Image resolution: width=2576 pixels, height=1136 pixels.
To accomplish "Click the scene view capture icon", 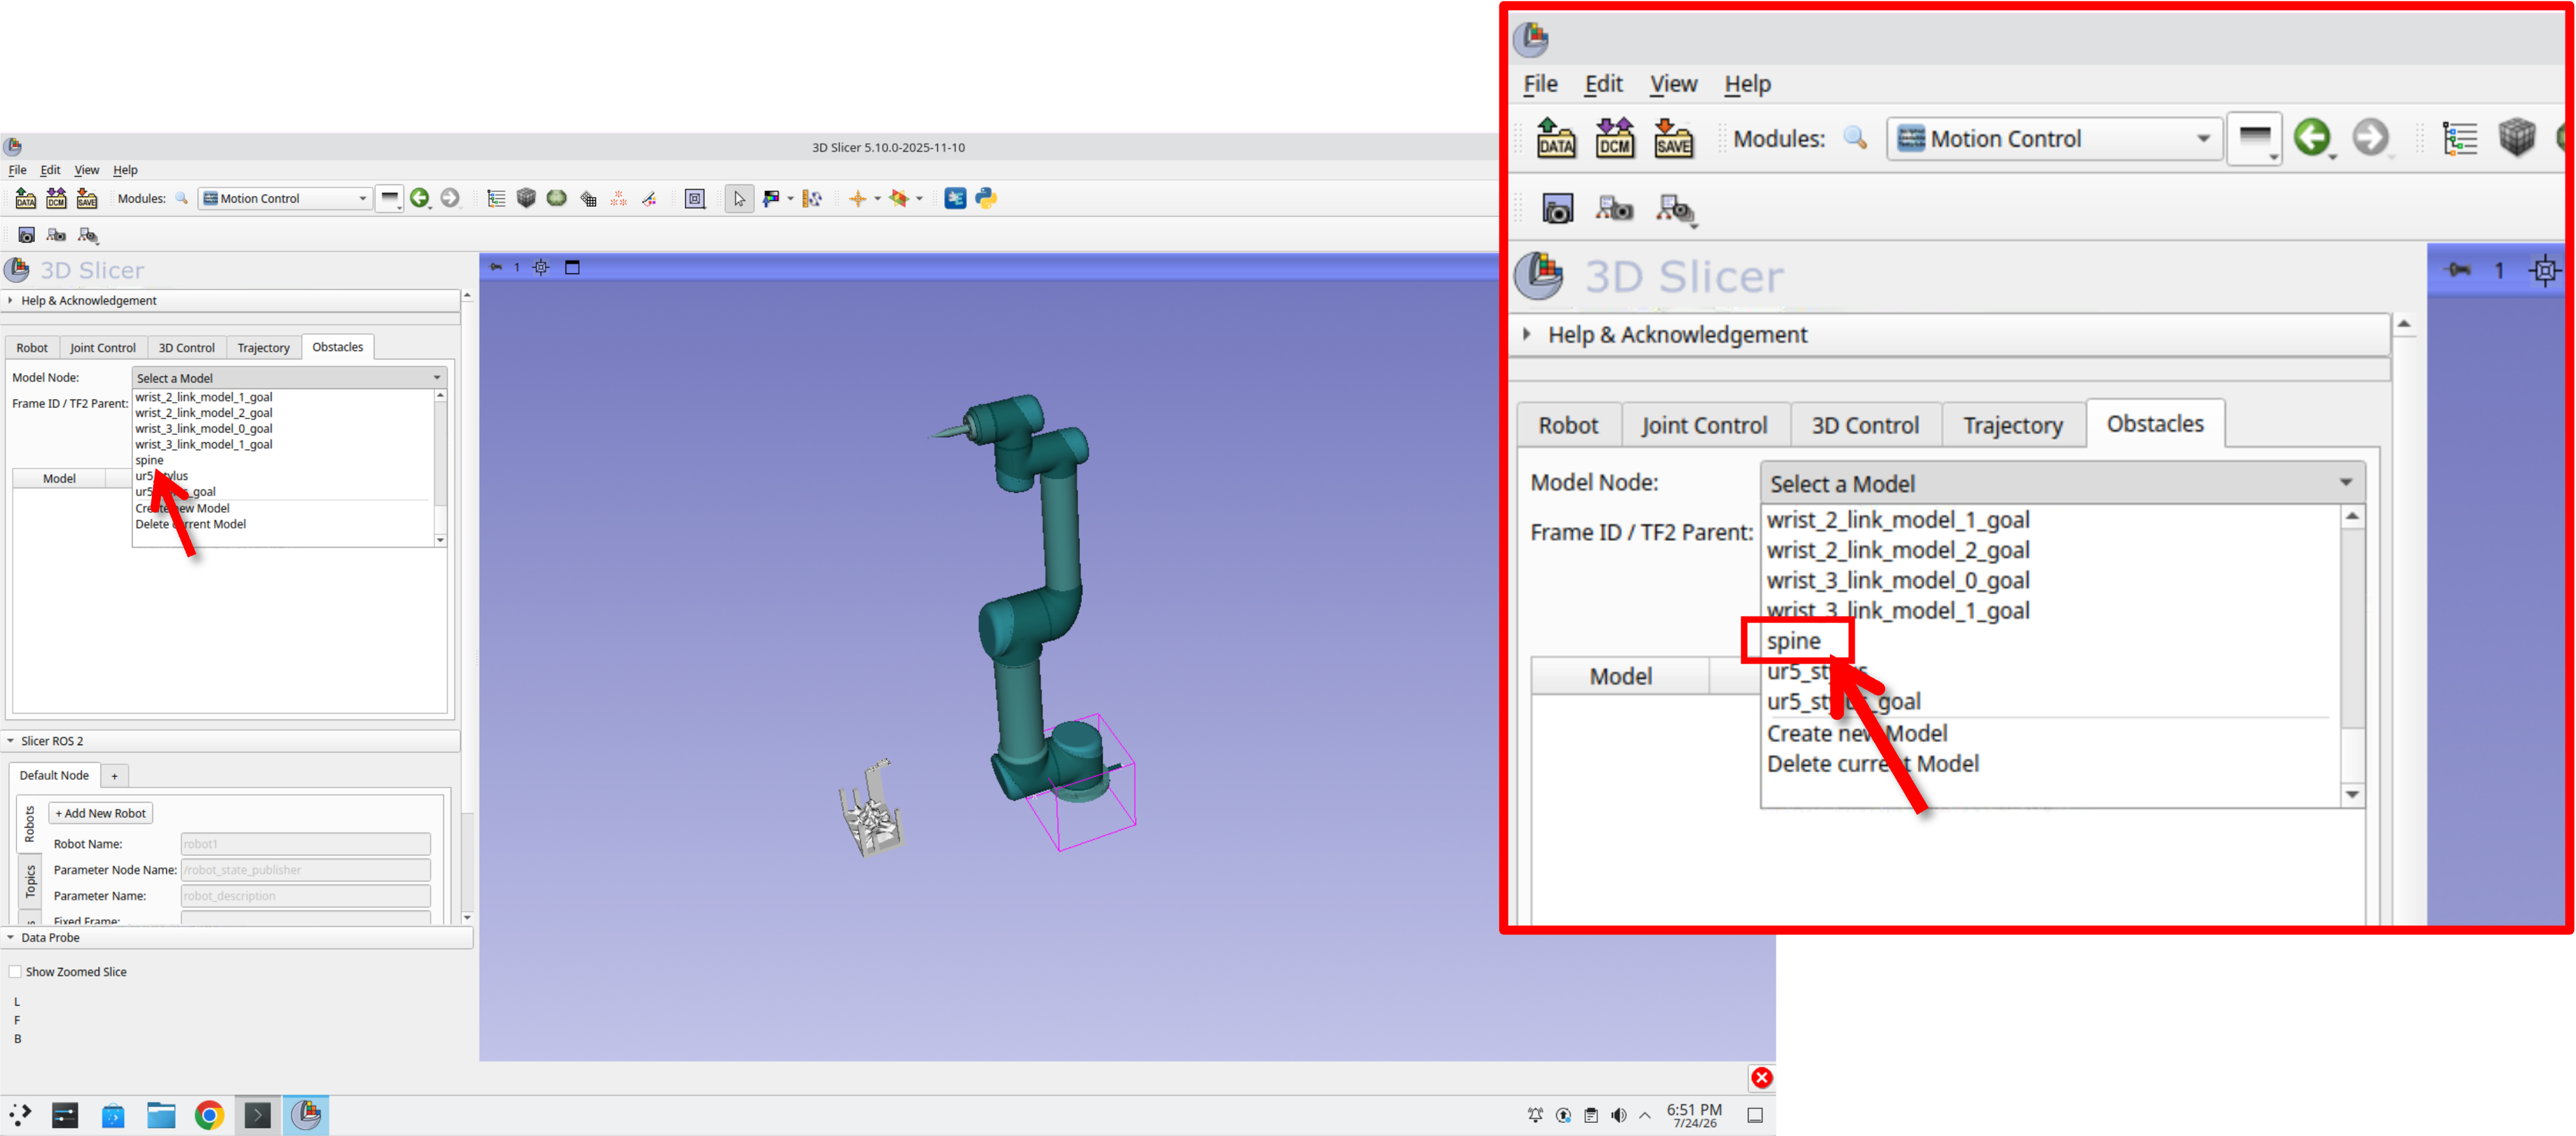I will pos(56,235).
